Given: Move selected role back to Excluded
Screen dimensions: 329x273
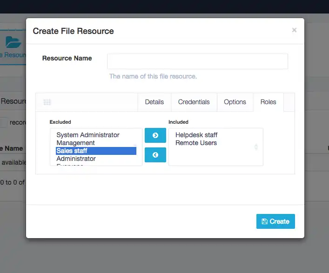Looking at the screenshot, I should pyautogui.click(x=155, y=155).
